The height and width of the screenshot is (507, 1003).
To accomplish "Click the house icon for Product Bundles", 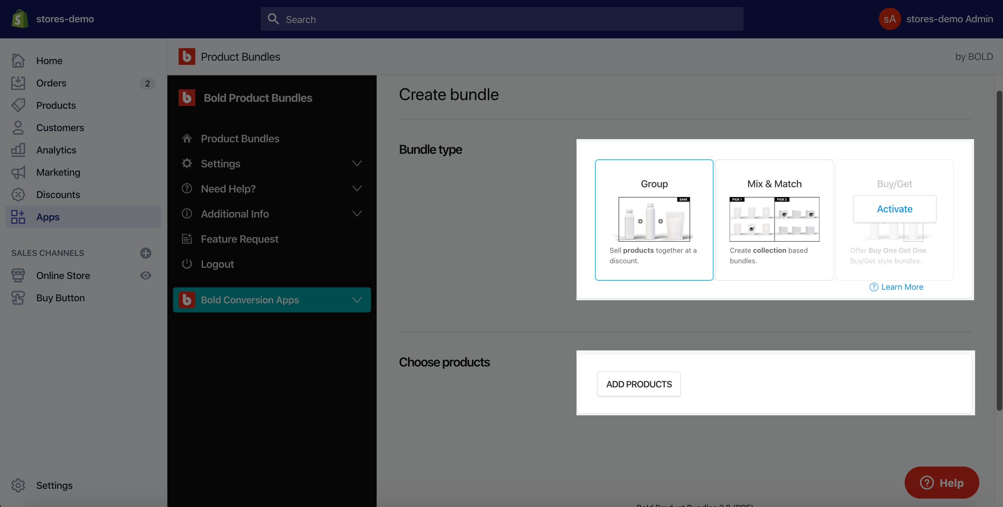I will click(187, 138).
